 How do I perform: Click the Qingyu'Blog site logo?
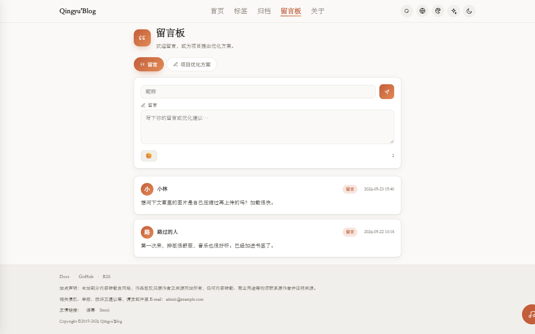[x=78, y=11]
